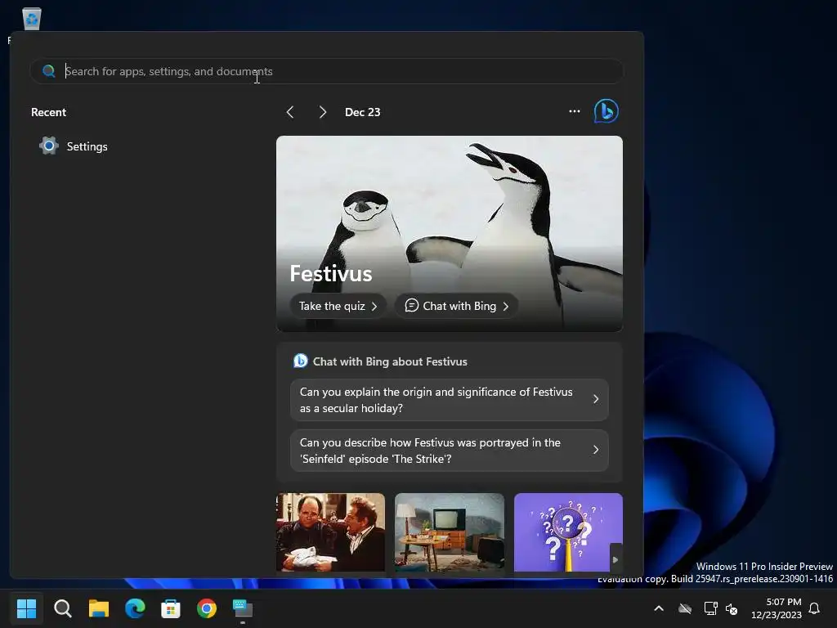Launch Google Chrome from taskbar
This screenshot has width=837, height=628.
tap(207, 608)
